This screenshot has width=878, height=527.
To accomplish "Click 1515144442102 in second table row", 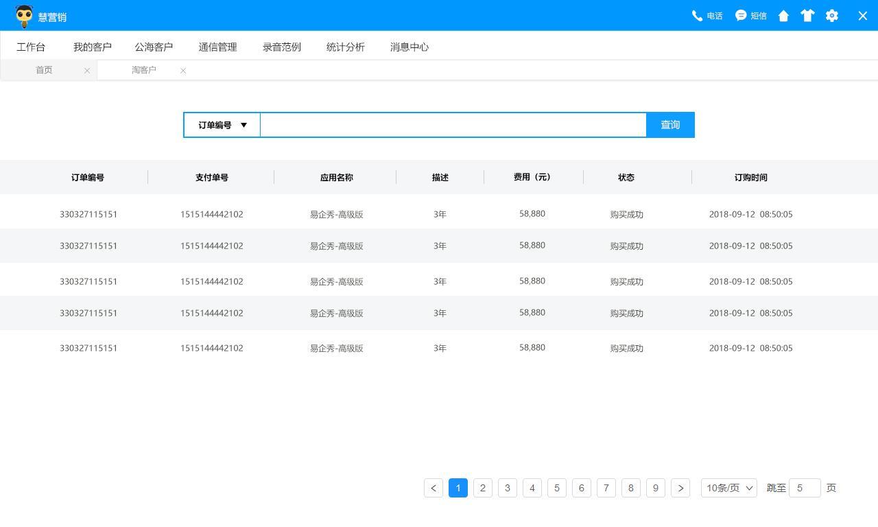I will pyautogui.click(x=212, y=246).
